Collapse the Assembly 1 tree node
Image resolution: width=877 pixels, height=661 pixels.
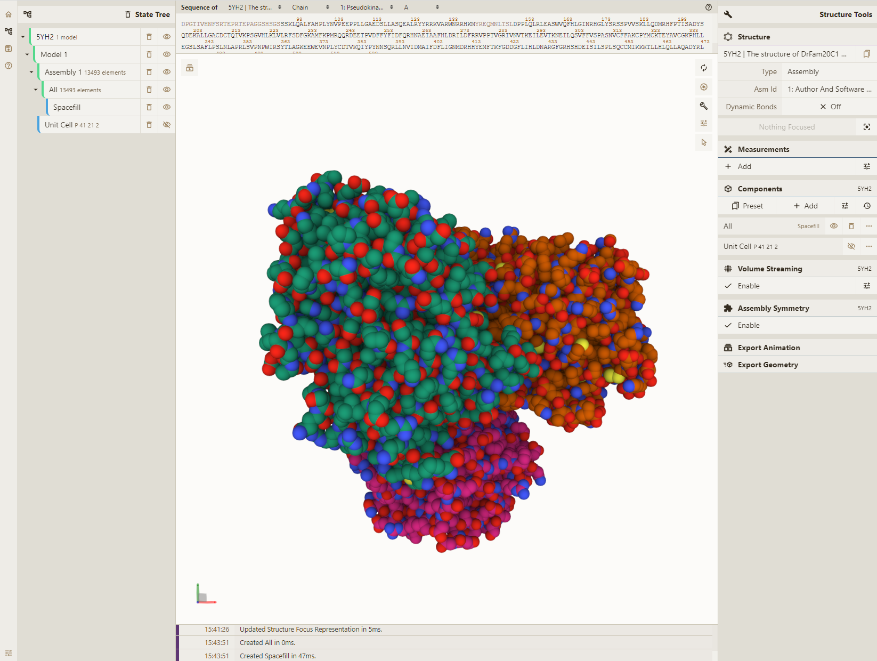31,72
